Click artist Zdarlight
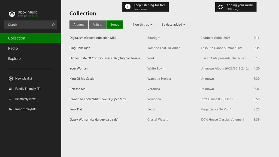The height and width of the screenshot is (157, 279). 154,38
